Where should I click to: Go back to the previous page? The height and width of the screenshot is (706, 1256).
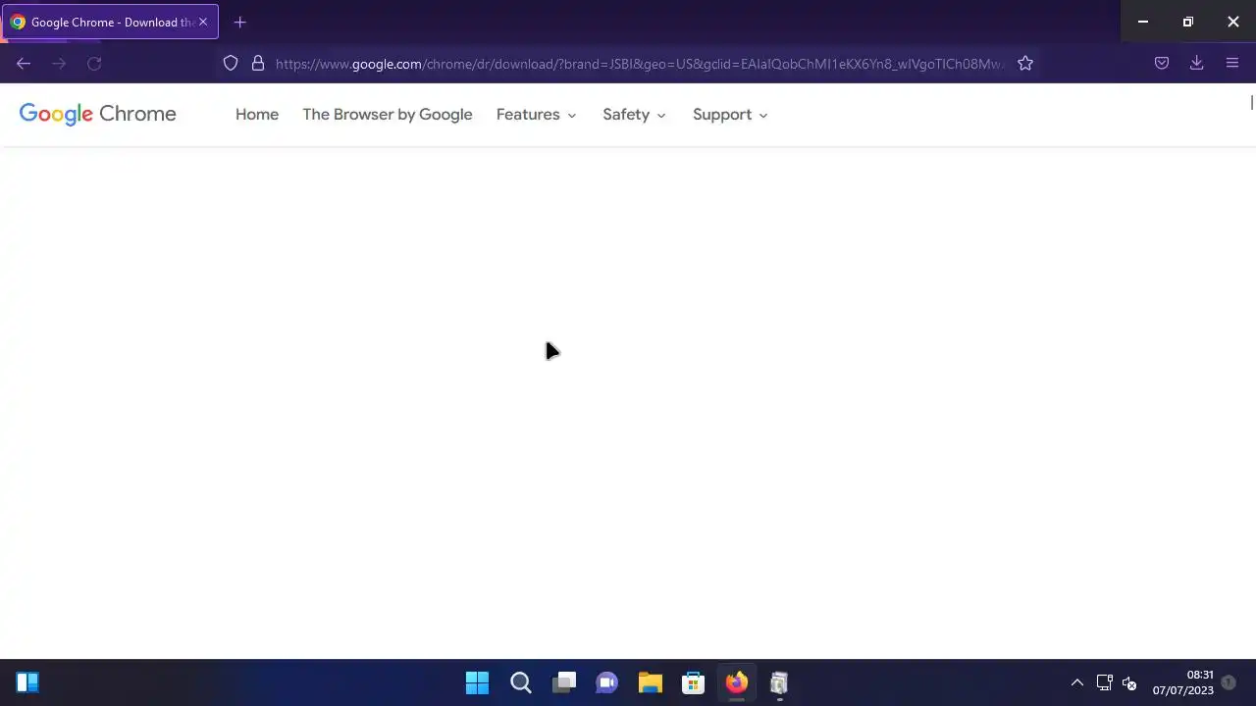24,63
